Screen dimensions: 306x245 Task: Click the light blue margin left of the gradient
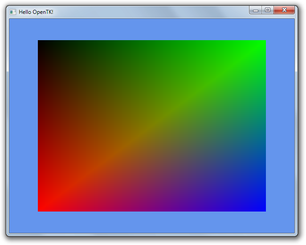pos(23,126)
